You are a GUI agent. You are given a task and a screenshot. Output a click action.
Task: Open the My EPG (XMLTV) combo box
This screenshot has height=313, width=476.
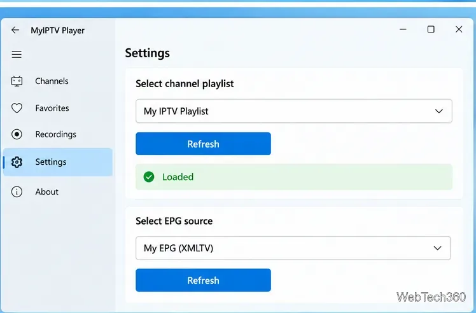pos(293,248)
